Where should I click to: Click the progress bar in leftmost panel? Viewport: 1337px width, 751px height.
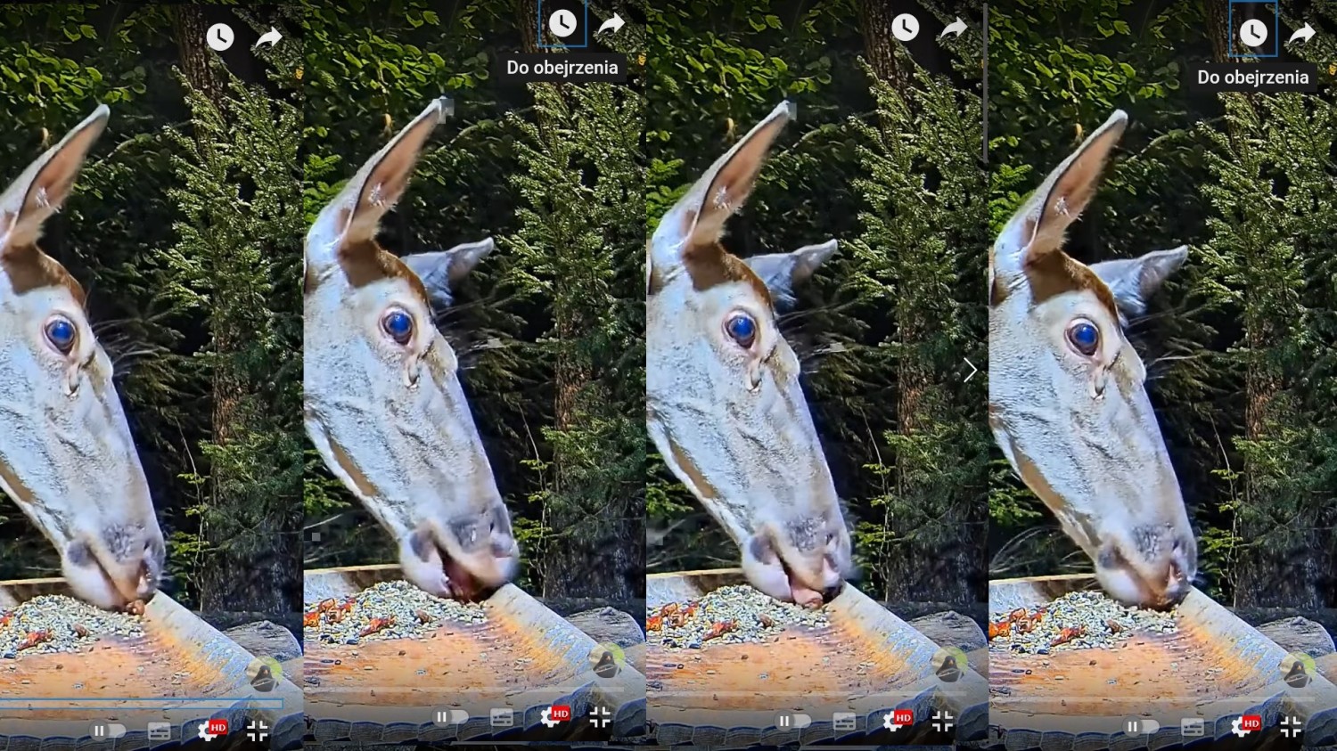[x=142, y=702]
